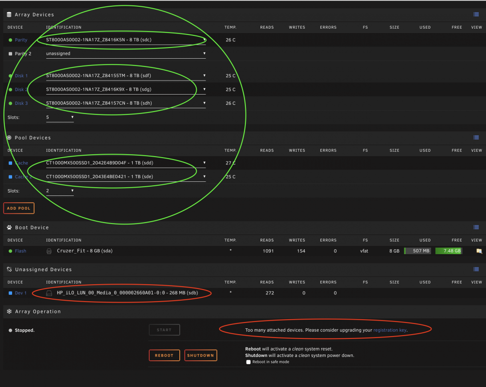
Task: Open Disk 2 device dropdown
Action: click(x=126, y=89)
